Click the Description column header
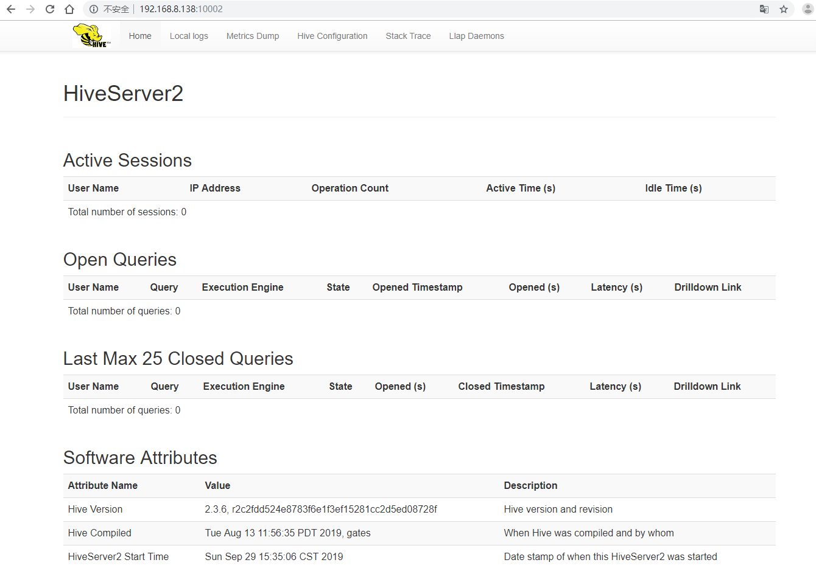Screen dimensions: 816x571 [x=530, y=486]
